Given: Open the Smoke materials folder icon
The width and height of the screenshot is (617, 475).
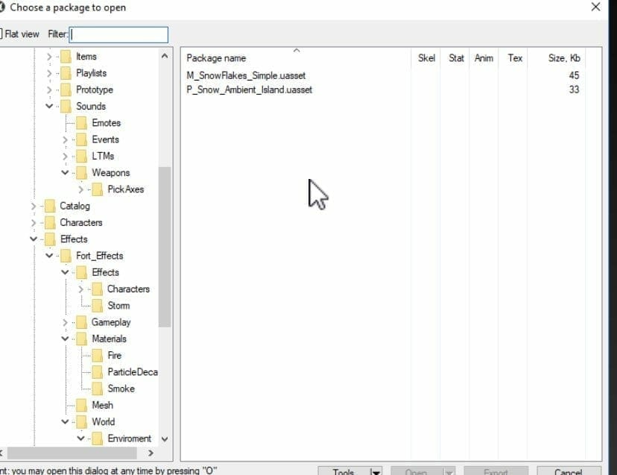Looking at the screenshot, I should tap(97, 389).
